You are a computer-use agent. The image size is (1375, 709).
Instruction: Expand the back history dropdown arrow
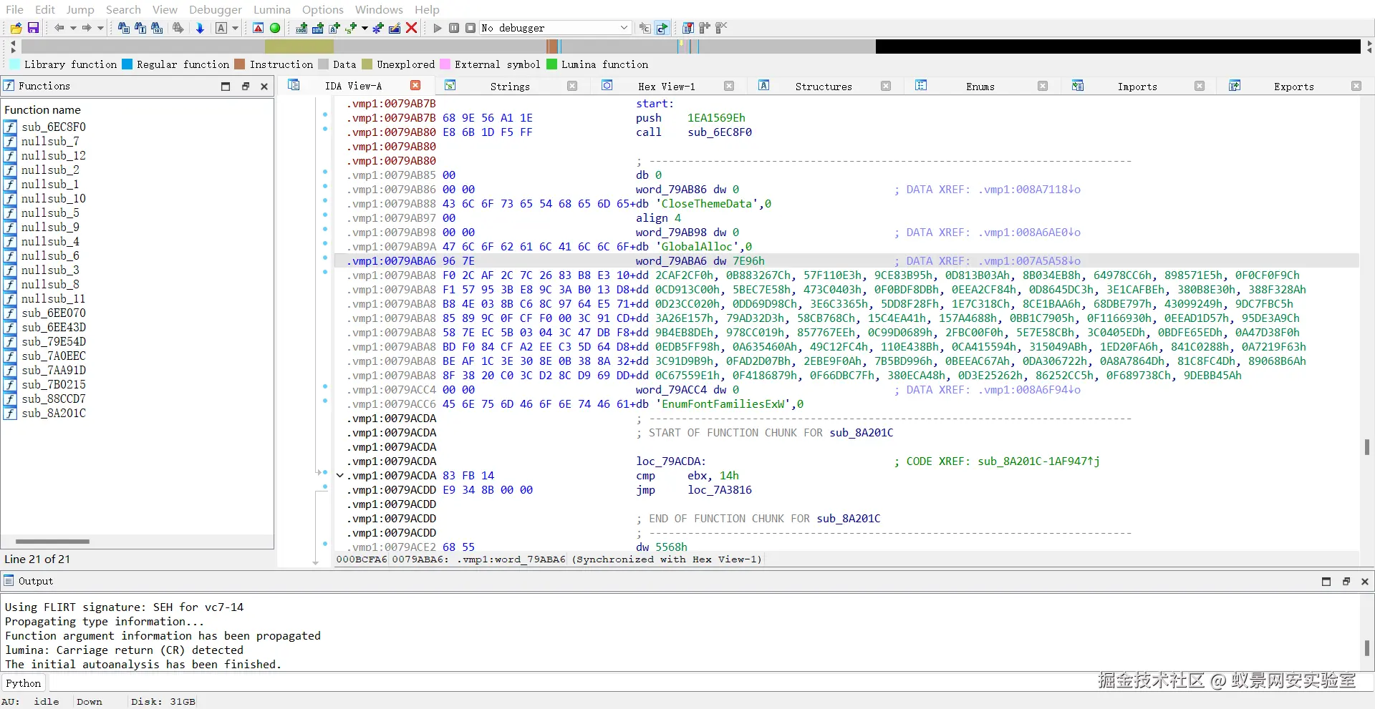tap(73, 28)
